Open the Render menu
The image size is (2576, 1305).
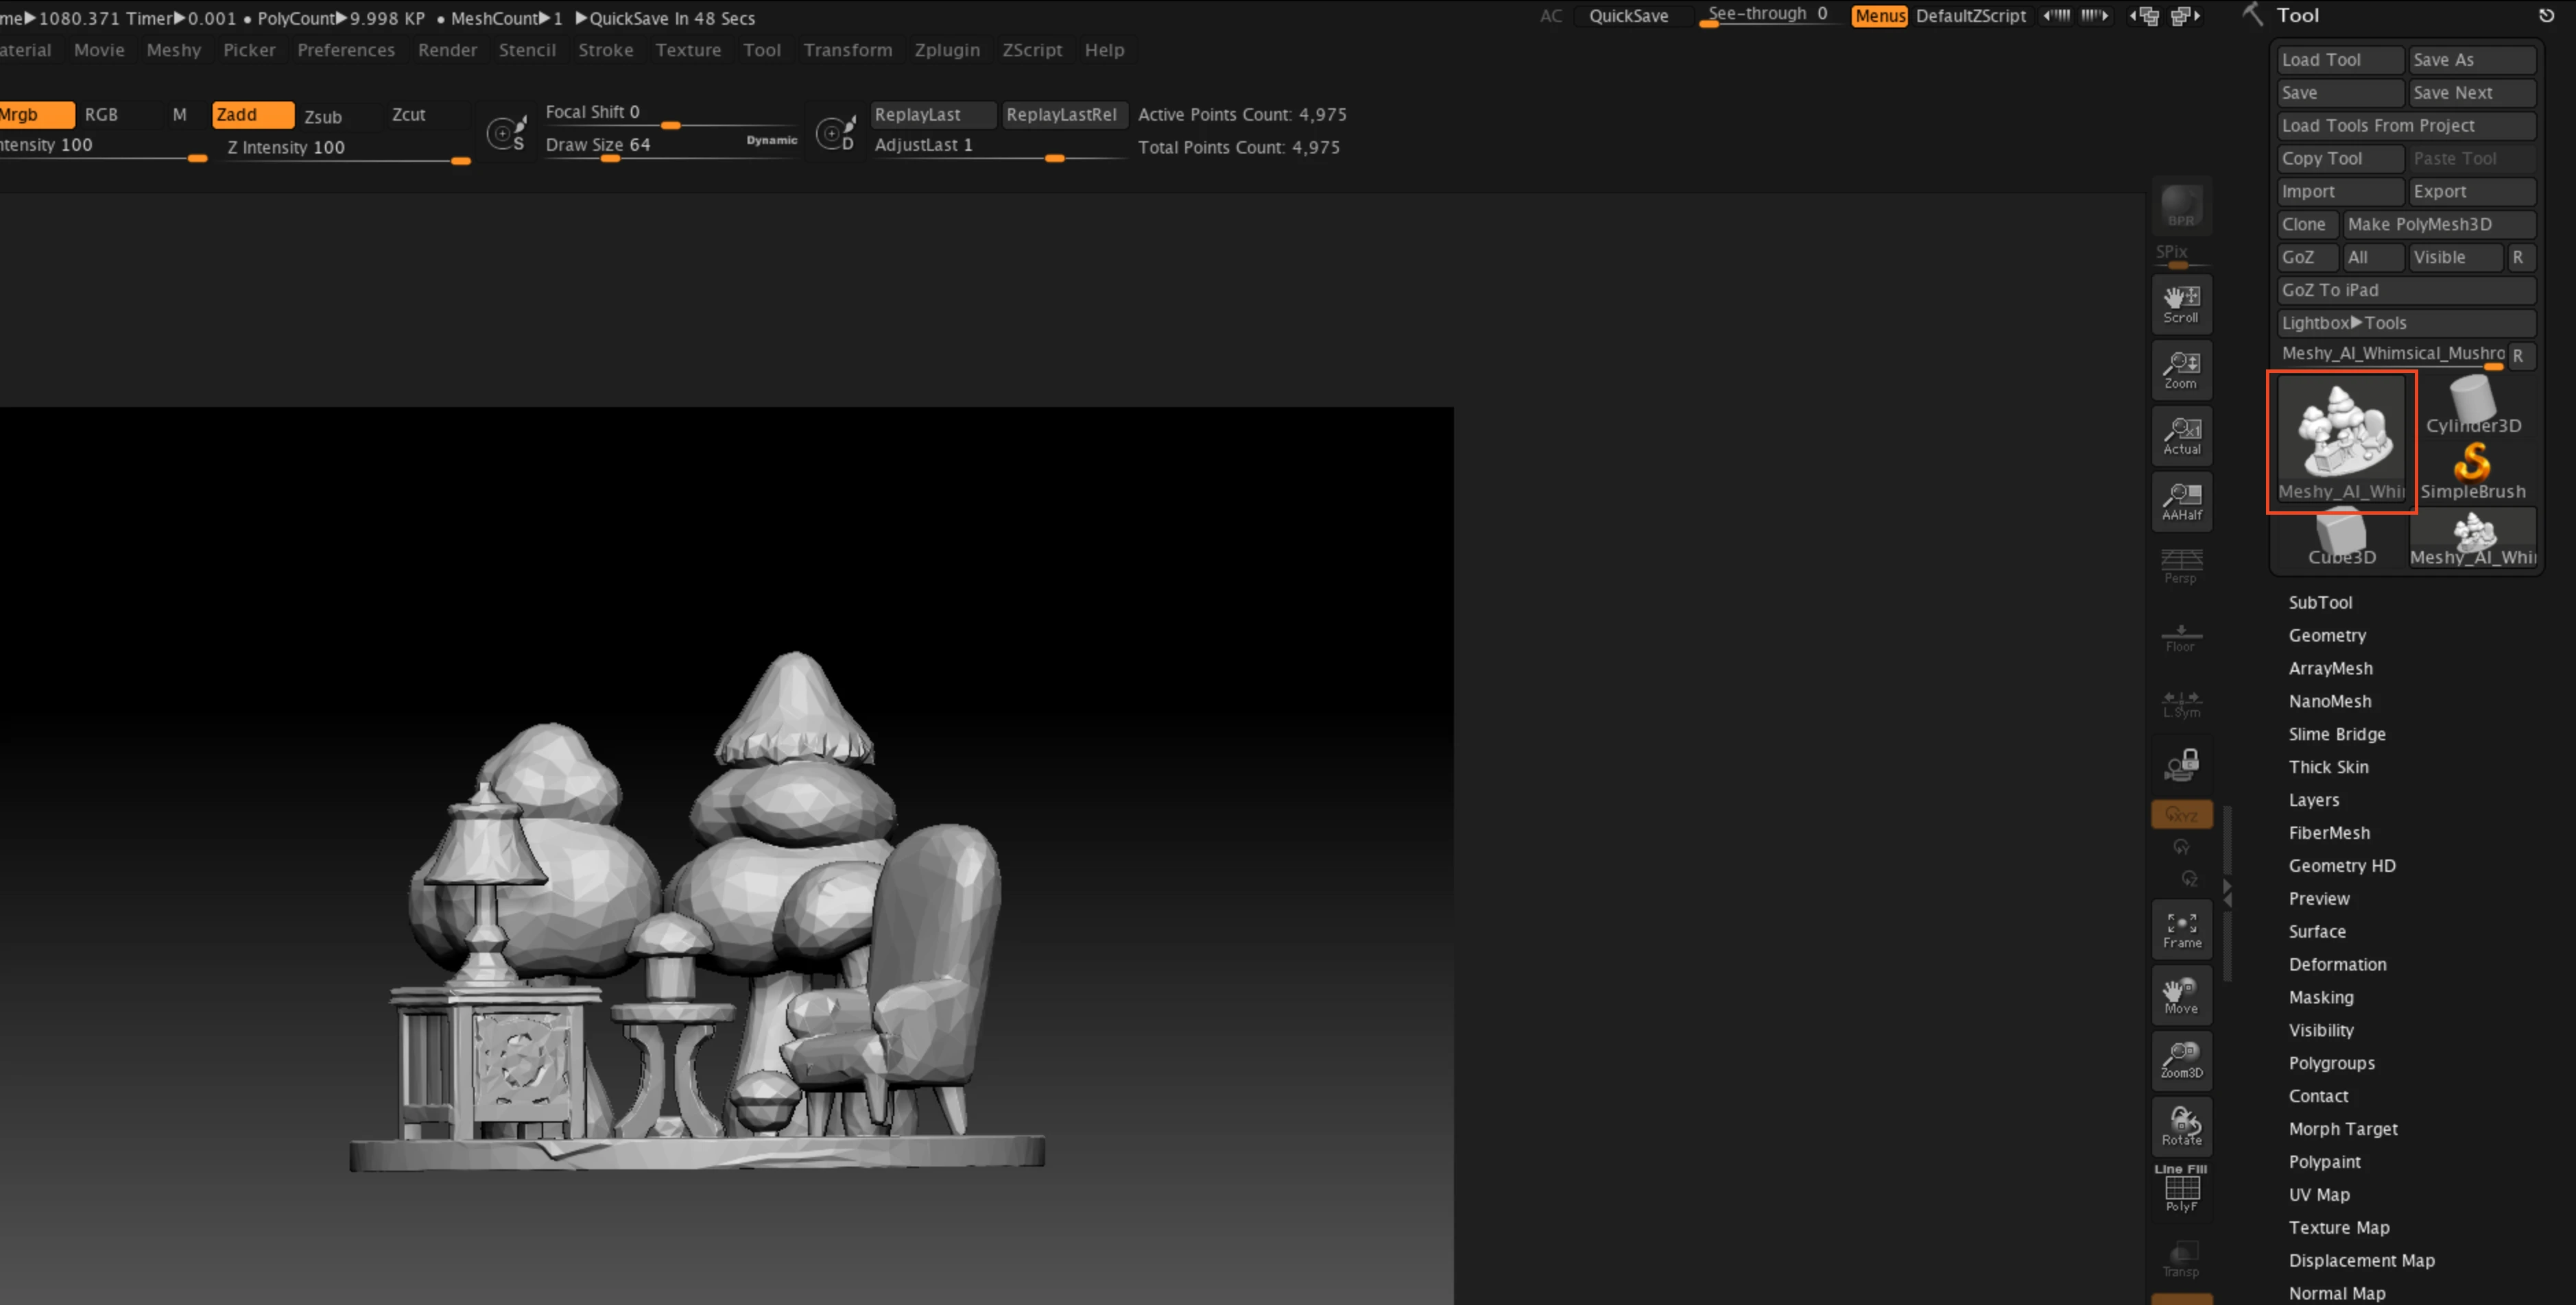[x=447, y=50]
